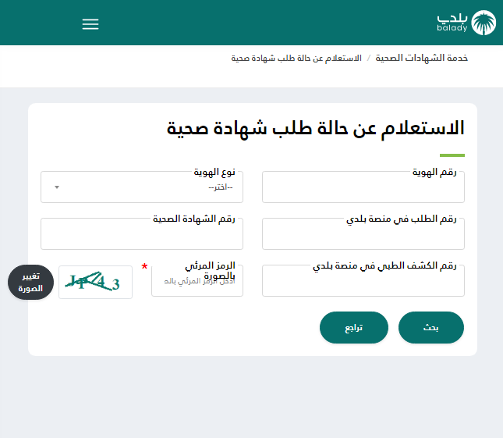503x438 pixels.
Task: Click the Balady palm tree logo
Action: pos(484,23)
